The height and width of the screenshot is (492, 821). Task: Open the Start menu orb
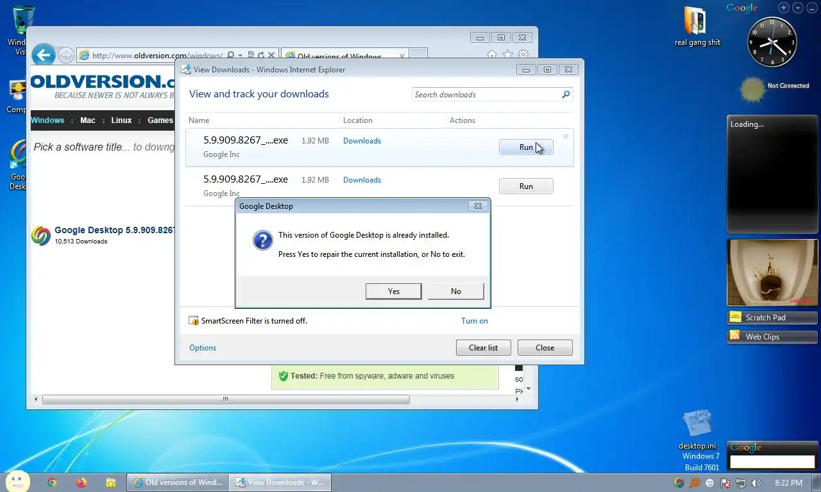click(17, 481)
